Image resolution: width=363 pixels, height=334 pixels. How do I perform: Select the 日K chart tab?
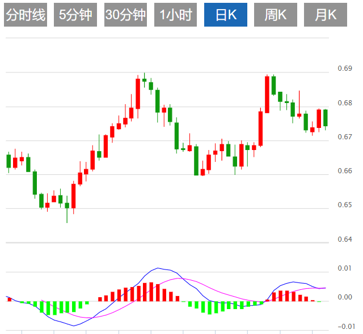point(226,15)
